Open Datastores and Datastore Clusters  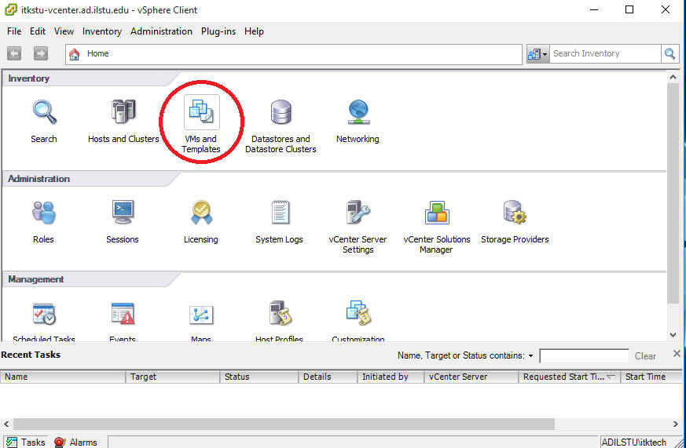[281, 112]
